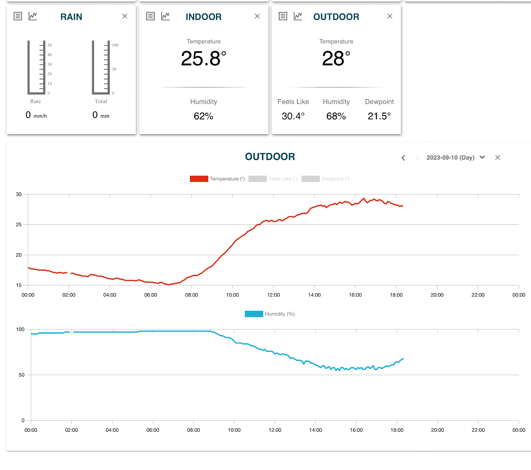This screenshot has height=470, width=531.
Task: Click chart icon on Outdoor card
Action: click(x=298, y=16)
